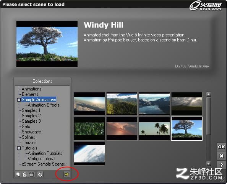227x184 pixels.
Task: Open help with the question mark button
Action: (221, 165)
